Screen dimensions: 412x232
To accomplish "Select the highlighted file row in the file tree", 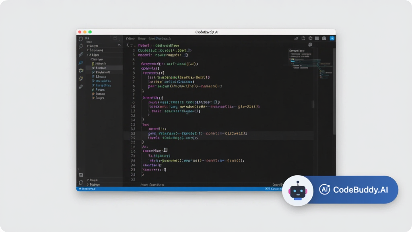I will (104, 68).
